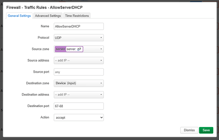Image resolution: width=219 pixels, height=140 pixels.
Task: Open the Destination zone dropdown
Action: click(79, 83)
